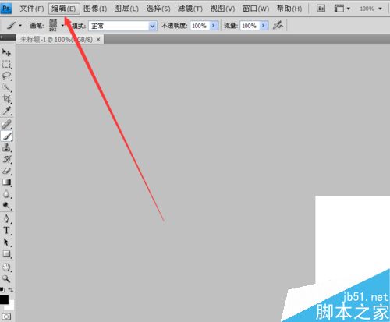Select the Eyedropper tool
The image size is (390, 322).
pyautogui.click(x=6, y=111)
